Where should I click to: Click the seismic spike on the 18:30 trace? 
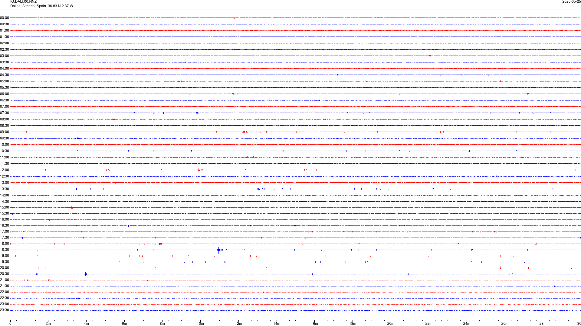pos(219,250)
